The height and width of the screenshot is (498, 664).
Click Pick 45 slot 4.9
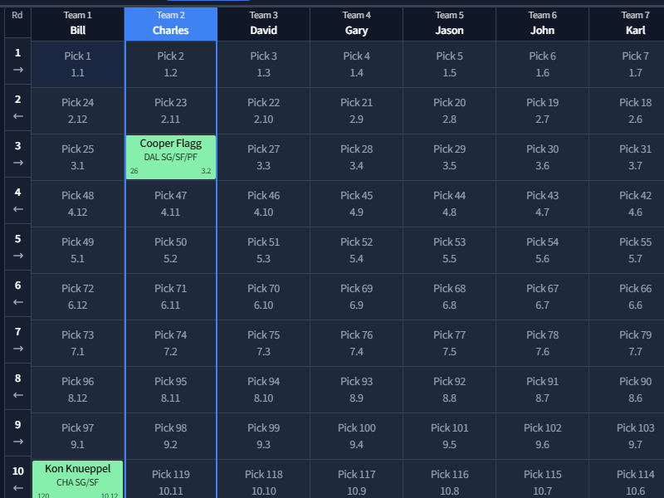[x=357, y=203]
